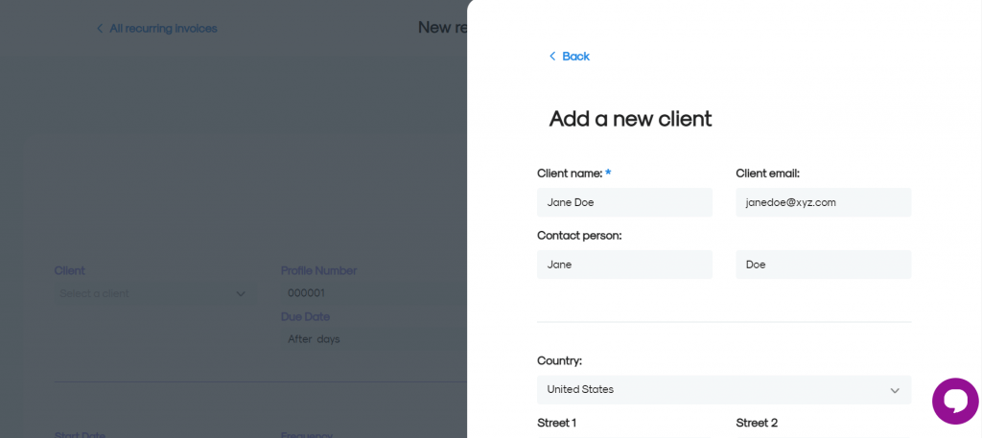This screenshot has height=438, width=982.
Task: Click the contact last name field 'Doe'
Action: [824, 265]
